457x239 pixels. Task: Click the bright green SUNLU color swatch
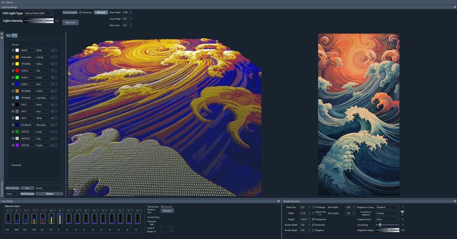[x=17, y=78]
